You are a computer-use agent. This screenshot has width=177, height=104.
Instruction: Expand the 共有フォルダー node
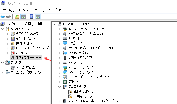tap(8, 44)
